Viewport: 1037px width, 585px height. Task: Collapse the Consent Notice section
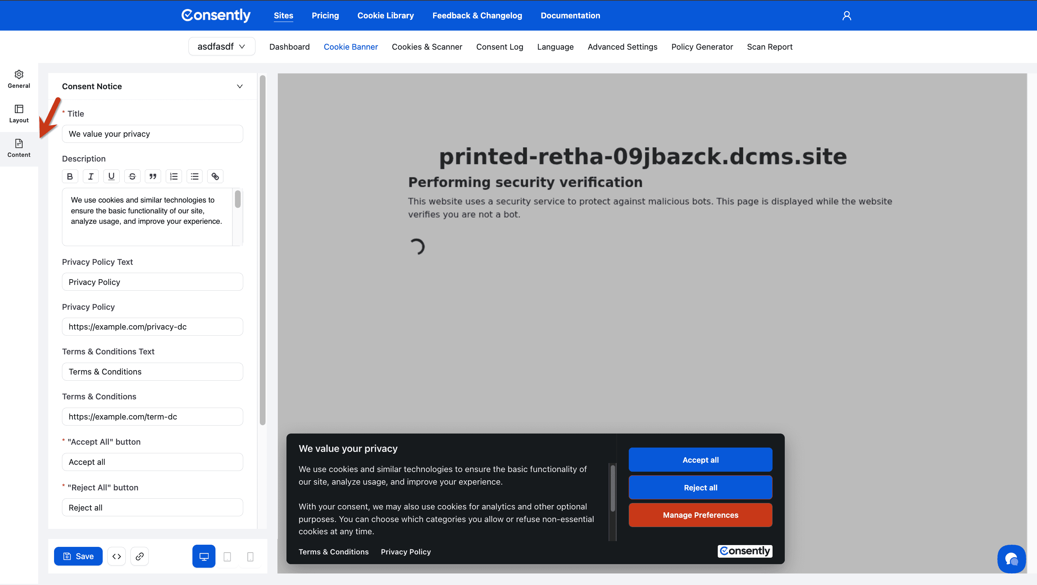pos(240,86)
